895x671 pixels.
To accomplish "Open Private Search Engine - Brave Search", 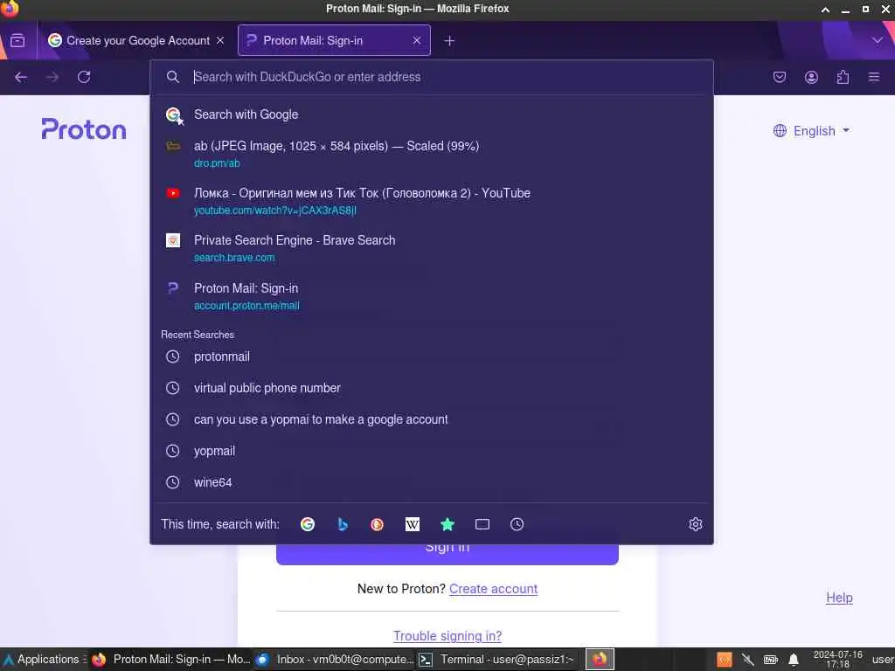I will [432, 249].
